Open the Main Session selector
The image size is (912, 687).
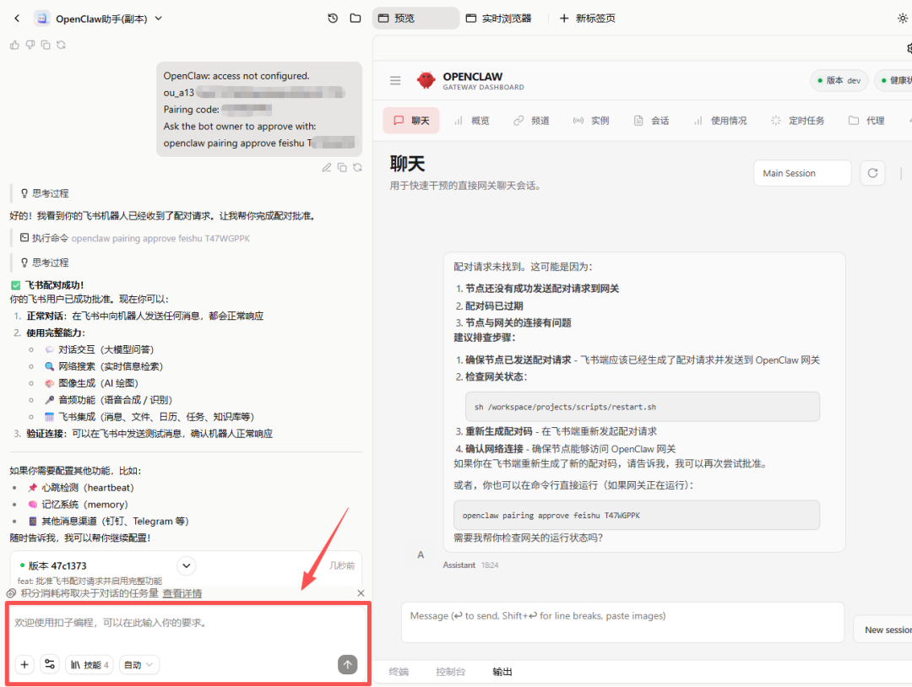coord(801,173)
